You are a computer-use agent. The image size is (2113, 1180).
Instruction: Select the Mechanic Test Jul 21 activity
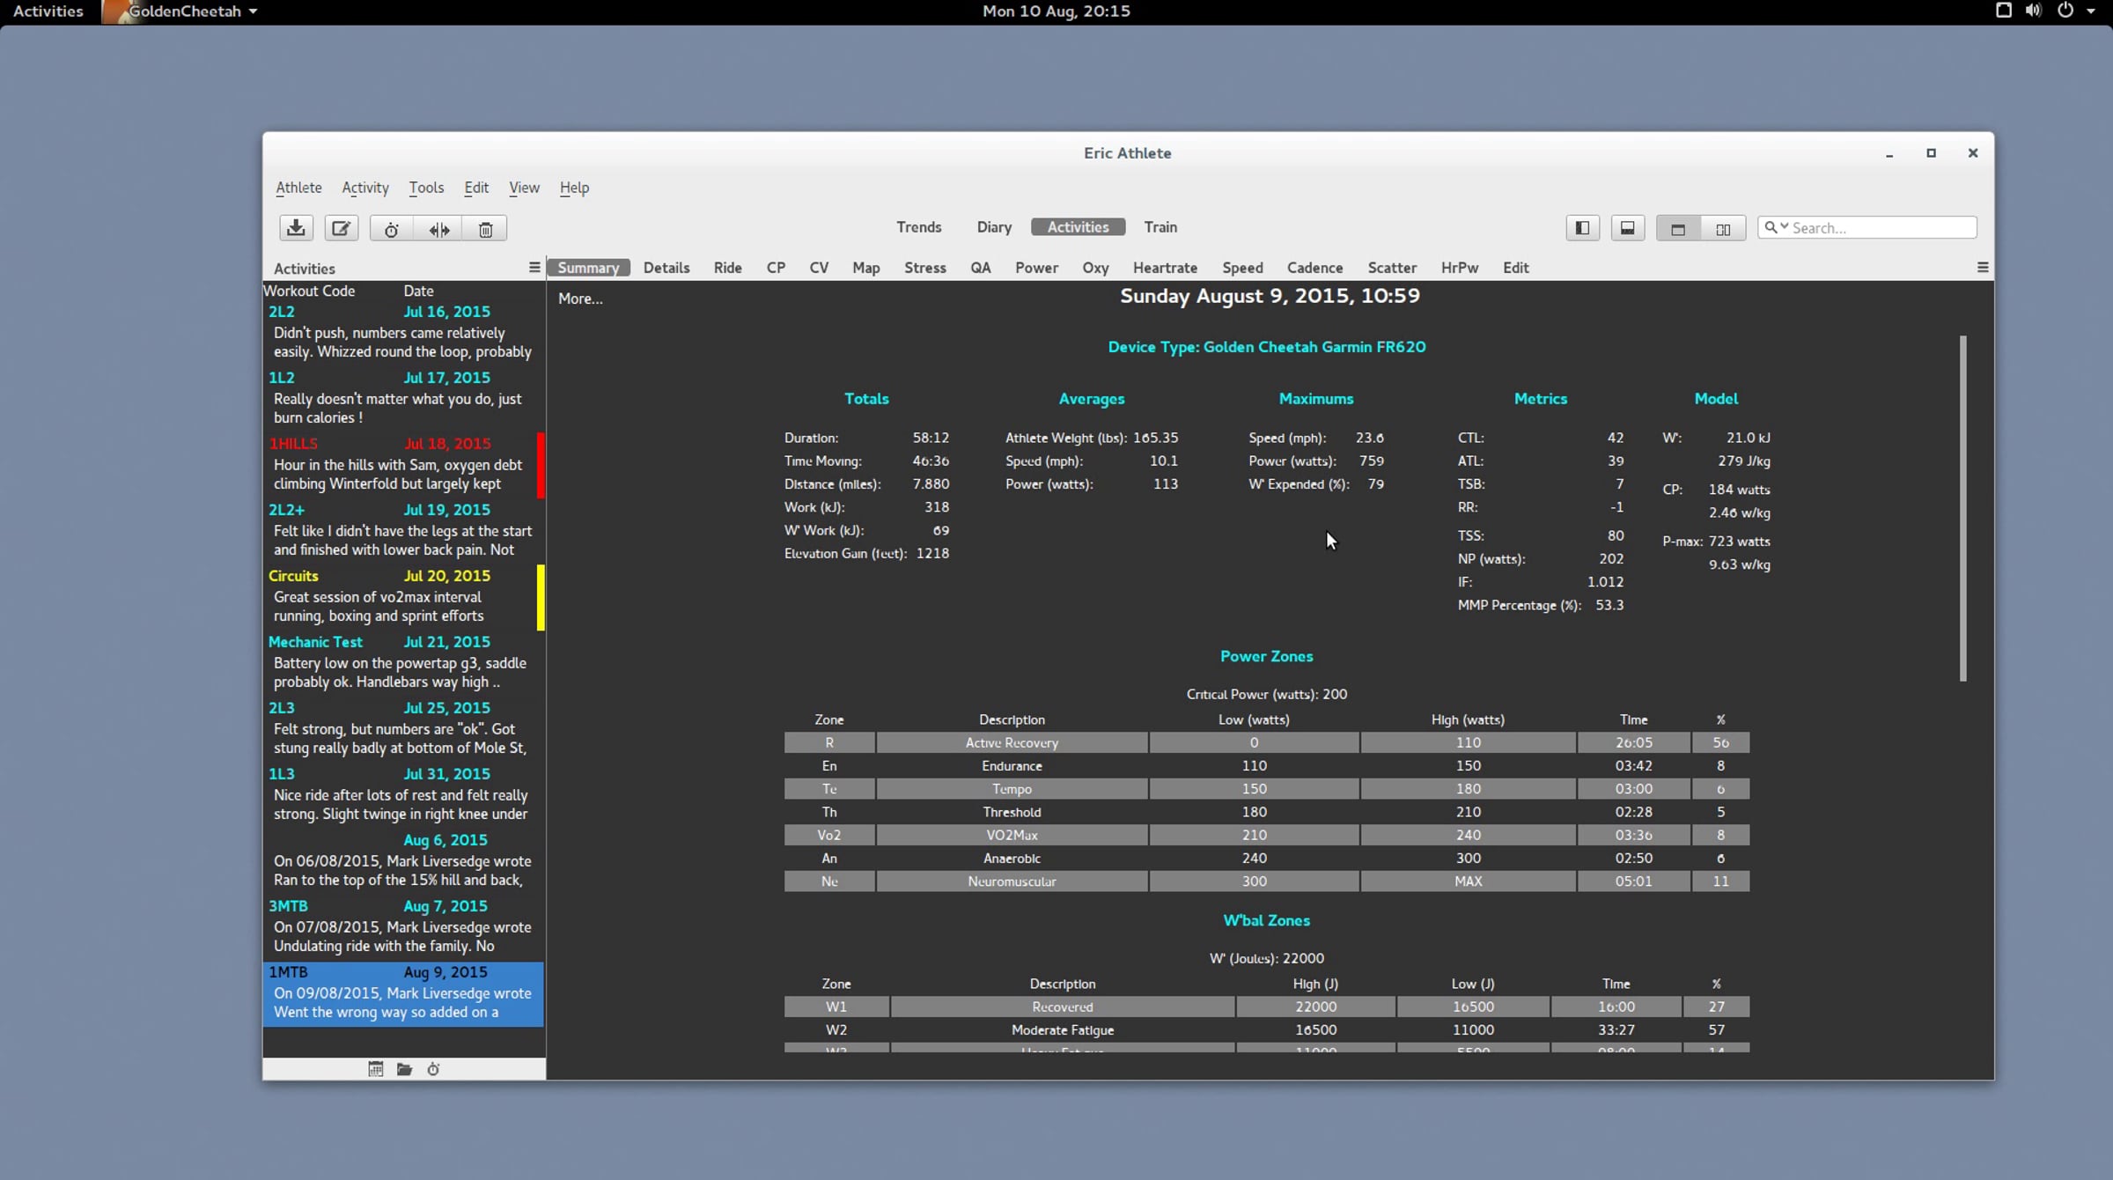click(x=403, y=662)
